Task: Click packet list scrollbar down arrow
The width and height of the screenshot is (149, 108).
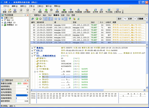Action: click(147, 44)
